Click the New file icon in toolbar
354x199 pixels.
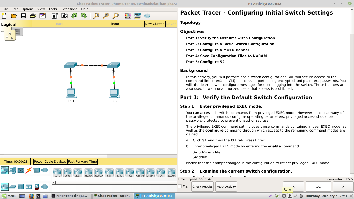[x=4, y=16]
